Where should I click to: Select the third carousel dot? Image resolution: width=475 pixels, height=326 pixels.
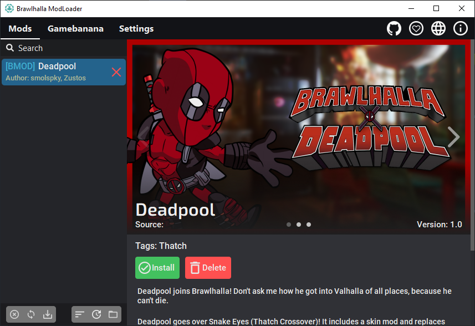pos(309,225)
